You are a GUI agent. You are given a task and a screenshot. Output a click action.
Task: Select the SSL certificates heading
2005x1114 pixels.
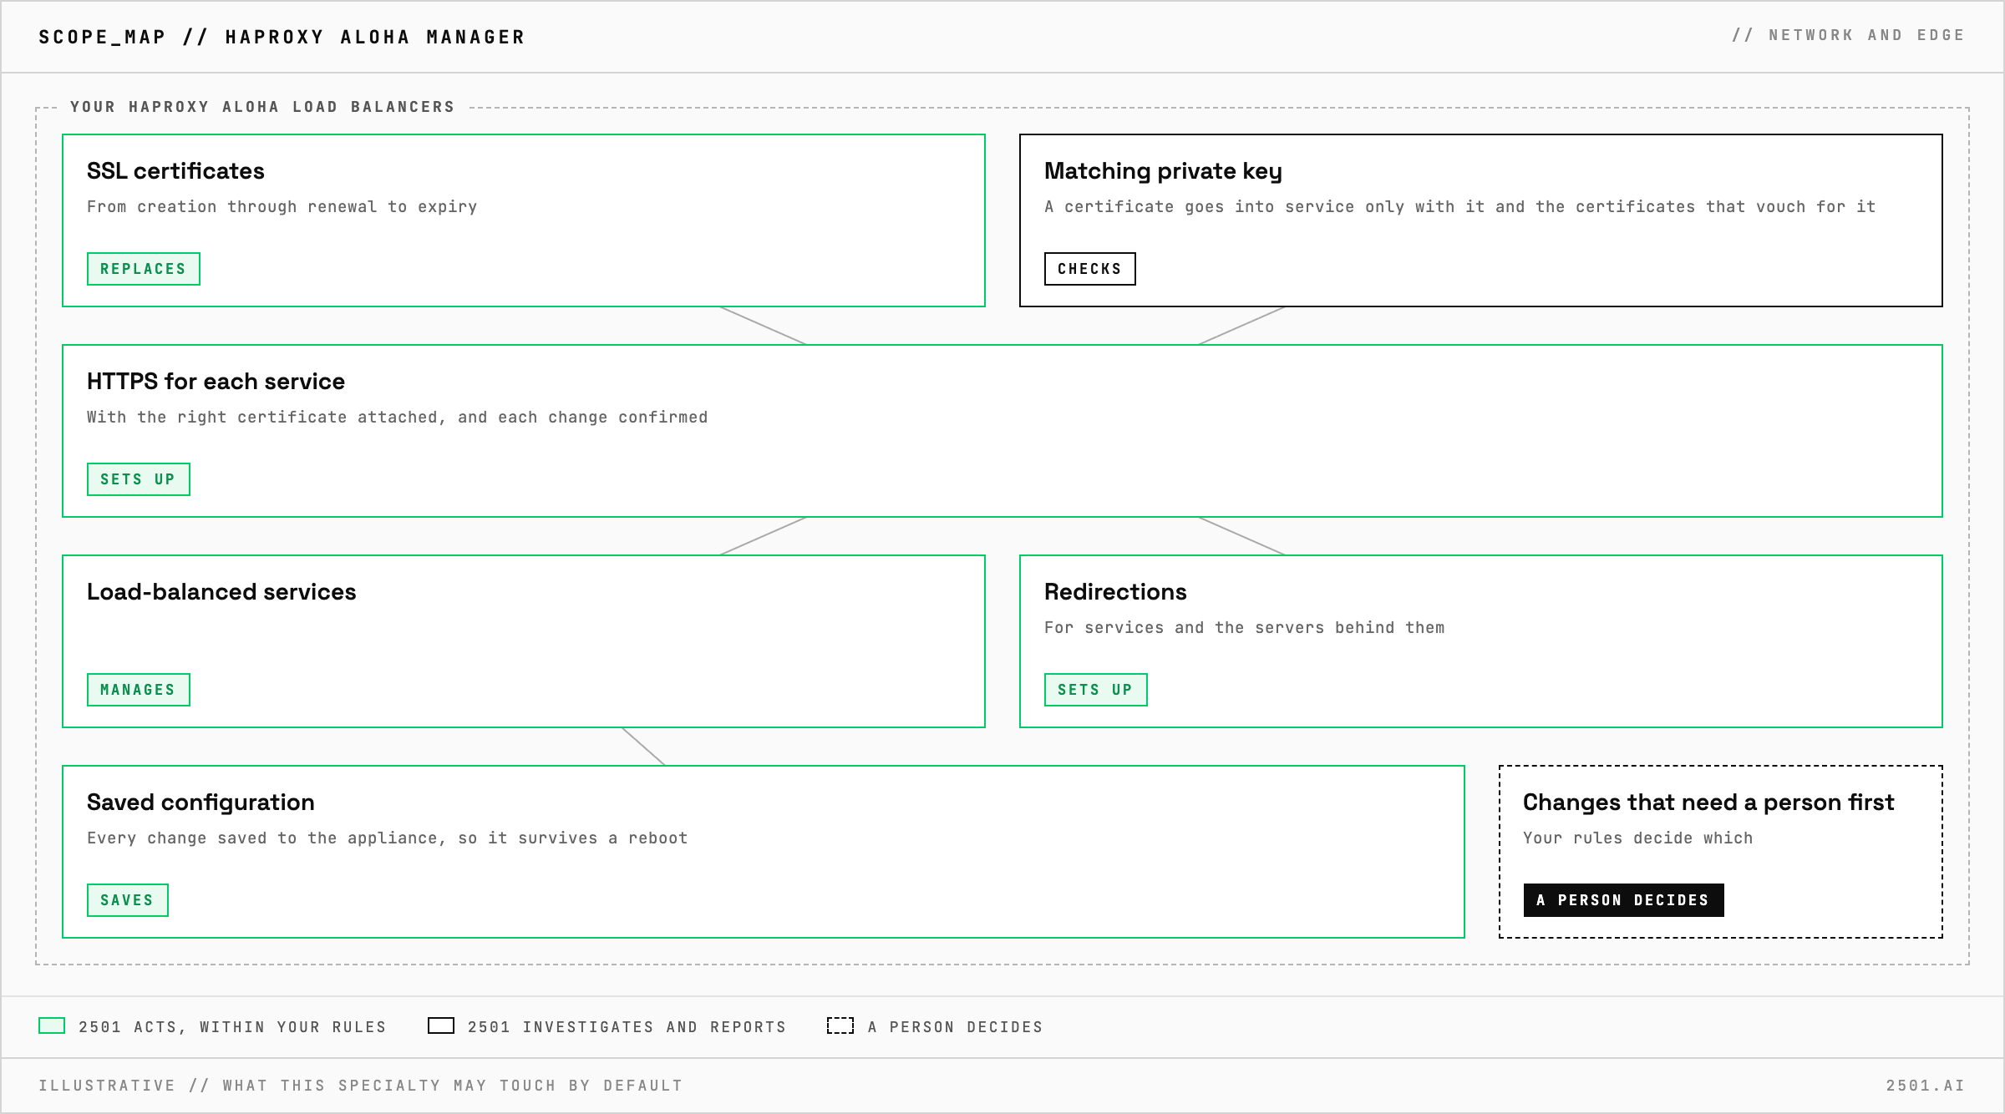click(175, 171)
